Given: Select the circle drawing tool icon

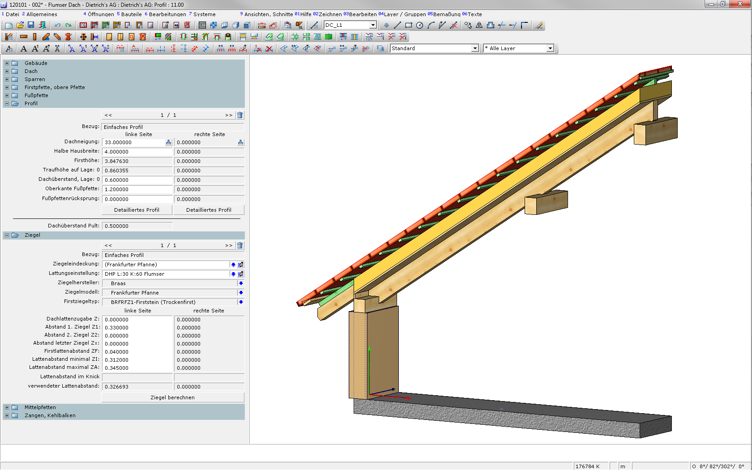Looking at the screenshot, I should 419,25.
